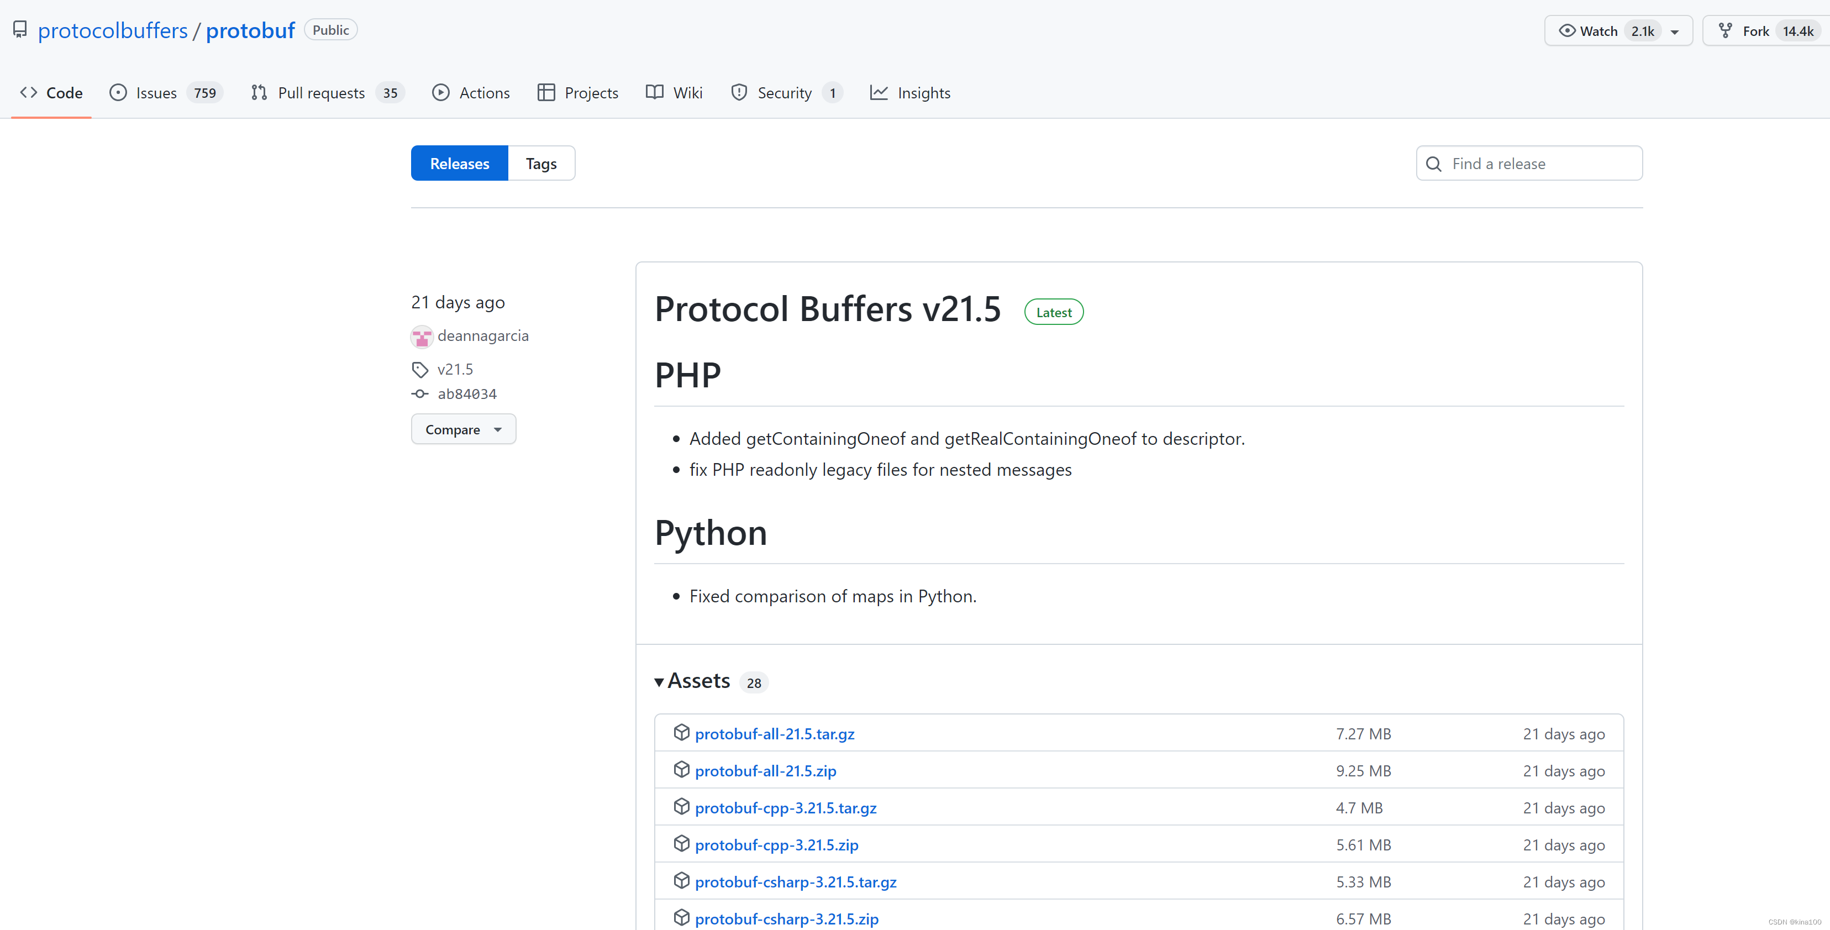
Task: Open the Watch dropdown arrow
Action: (x=1674, y=31)
